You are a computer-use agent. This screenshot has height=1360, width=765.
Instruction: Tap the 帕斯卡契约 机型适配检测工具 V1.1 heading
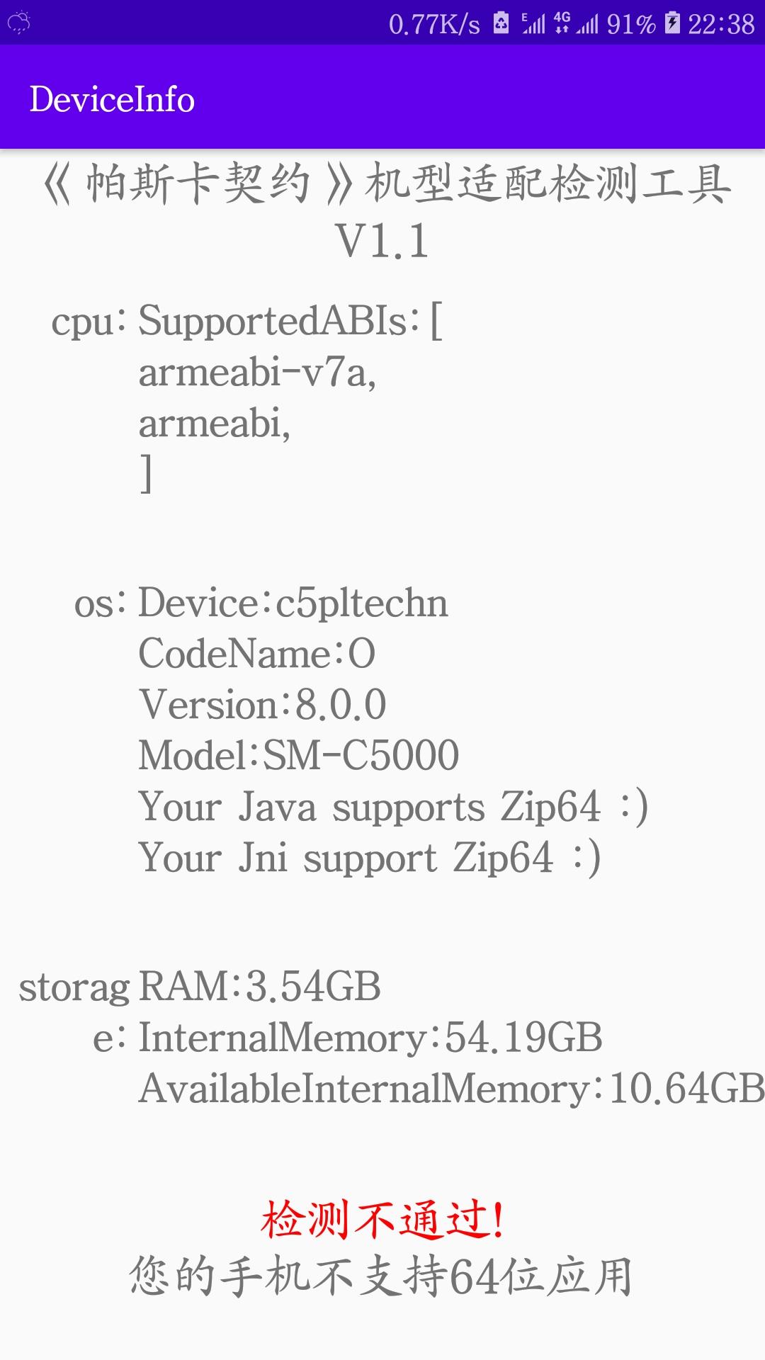coord(382,212)
